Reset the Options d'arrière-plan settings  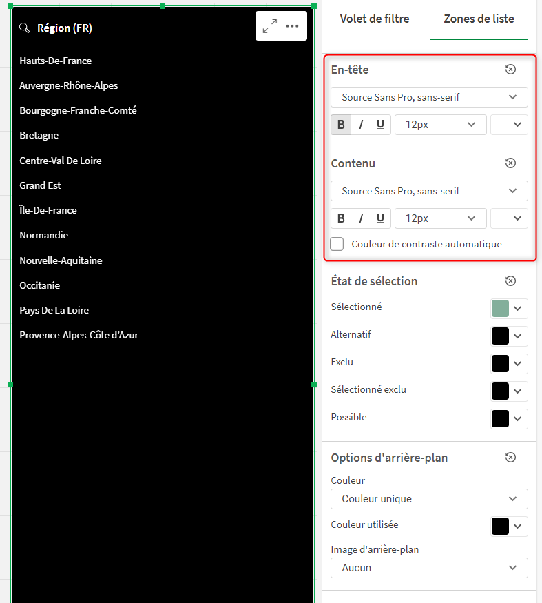pyautogui.click(x=510, y=458)
